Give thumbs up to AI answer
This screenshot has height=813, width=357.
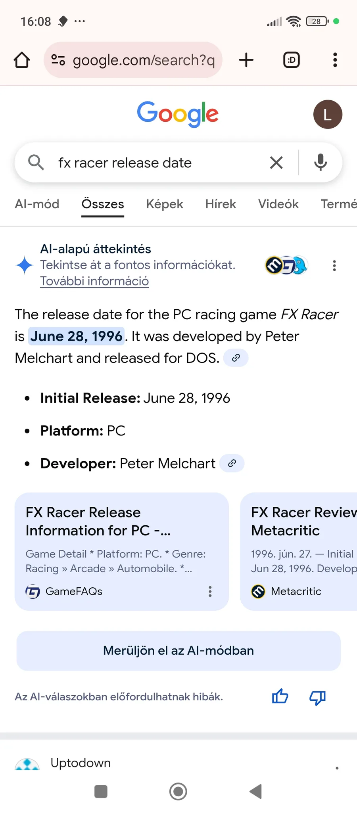(x=280, y=696)
